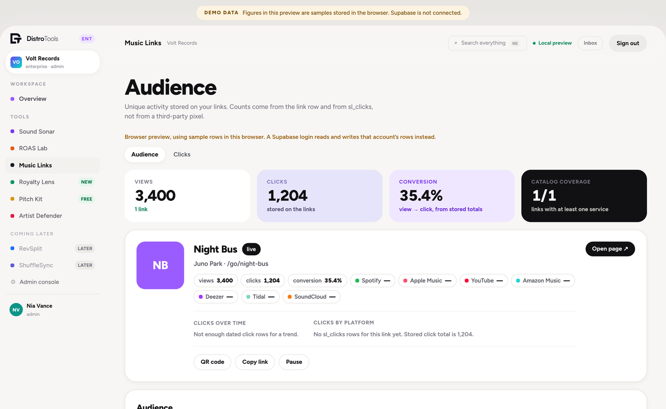666x409 pixels.
Task: Click the ENT plan badge
Action: tap(87, 39)
